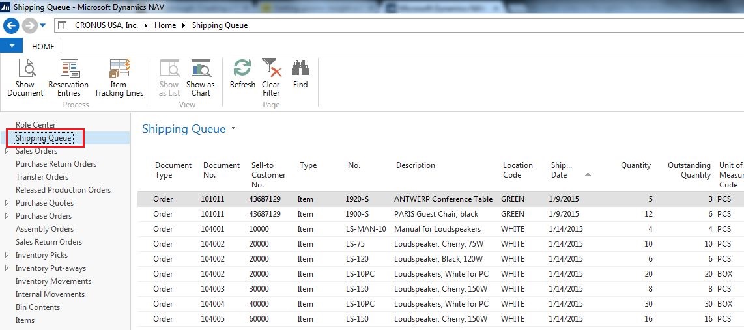Open Role Center in the navigation pane

coord(36,125)
